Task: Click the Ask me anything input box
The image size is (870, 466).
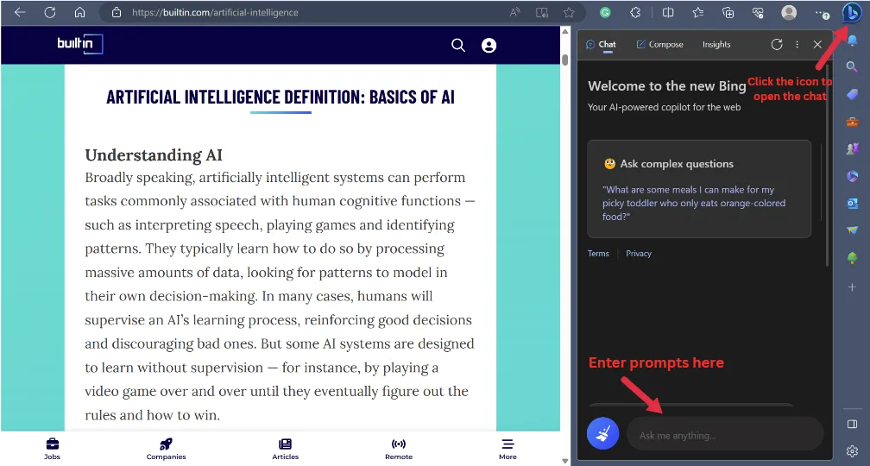Action: coord(725,434)
